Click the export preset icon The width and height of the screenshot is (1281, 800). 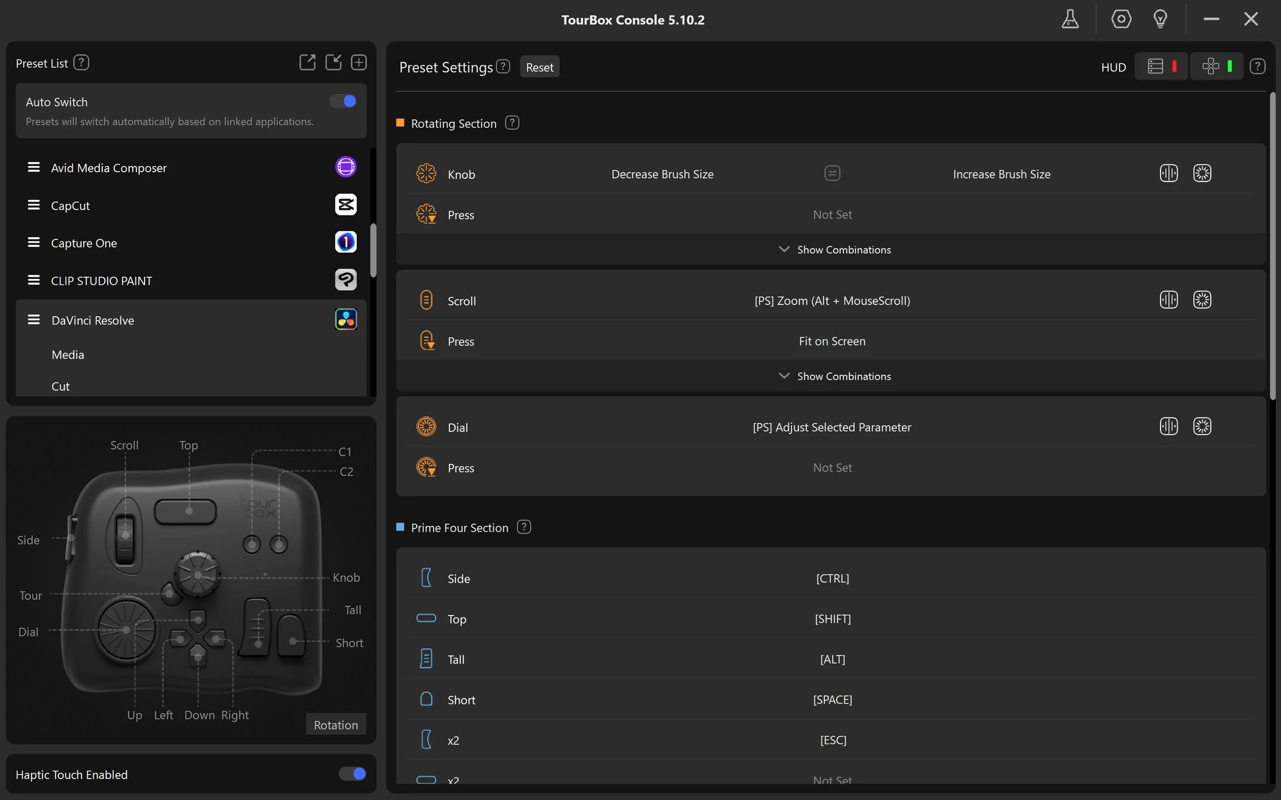tap(307, 63)
